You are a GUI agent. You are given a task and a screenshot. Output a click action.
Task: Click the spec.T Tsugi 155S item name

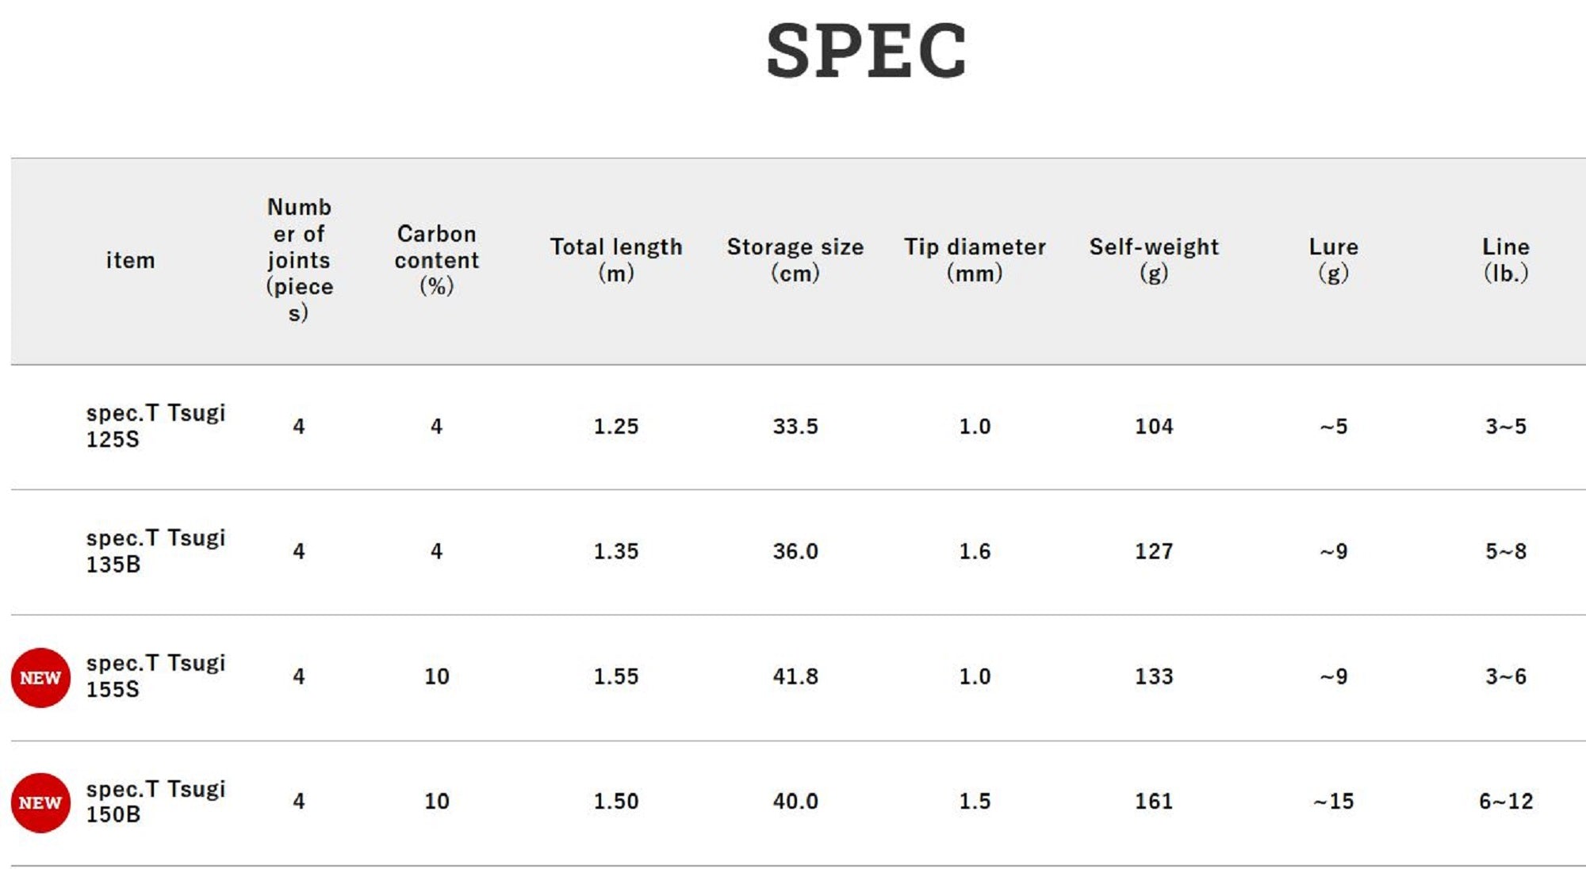pyautogui.click(x=155, y=676)
